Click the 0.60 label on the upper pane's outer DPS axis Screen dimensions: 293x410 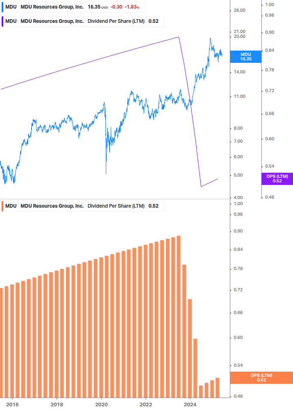coord(270,139)
